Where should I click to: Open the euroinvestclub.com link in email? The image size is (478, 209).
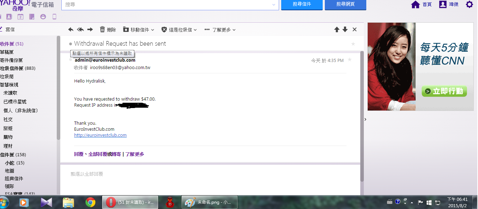[x=100, y=135]
